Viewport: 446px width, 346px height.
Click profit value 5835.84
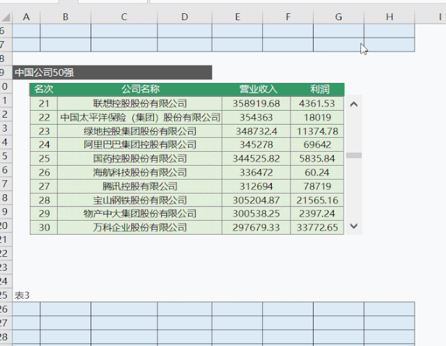coord(317,159)
